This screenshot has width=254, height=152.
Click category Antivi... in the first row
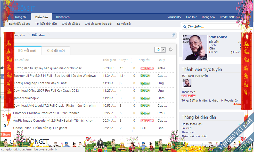pyautogui.click(x=162, y=68)
